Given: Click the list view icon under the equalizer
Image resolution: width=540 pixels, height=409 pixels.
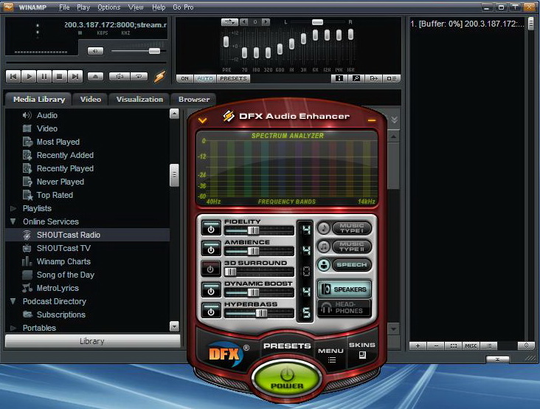Looking at the screenshot, I should [392, 78].
